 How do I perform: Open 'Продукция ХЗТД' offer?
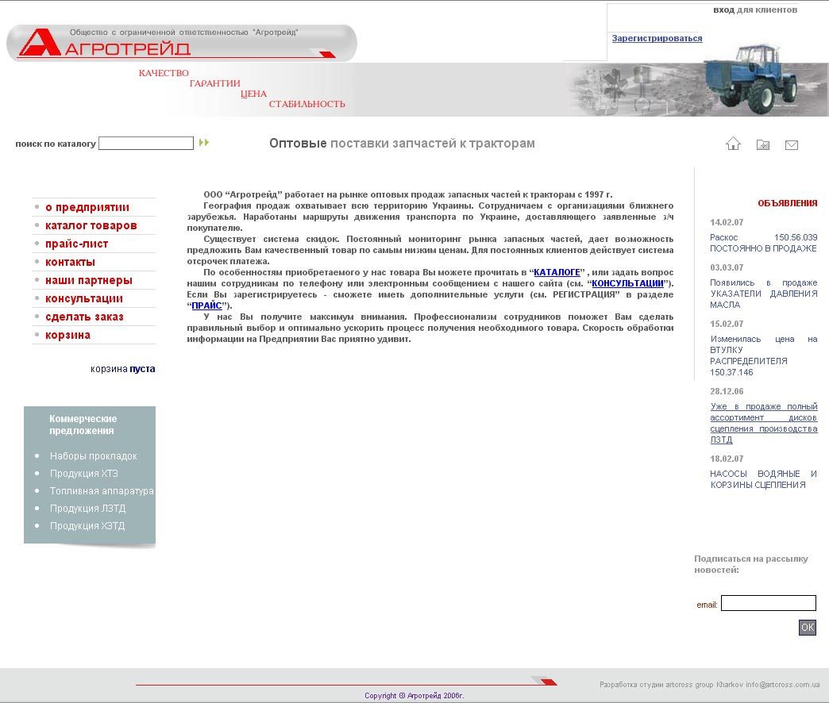87,525
